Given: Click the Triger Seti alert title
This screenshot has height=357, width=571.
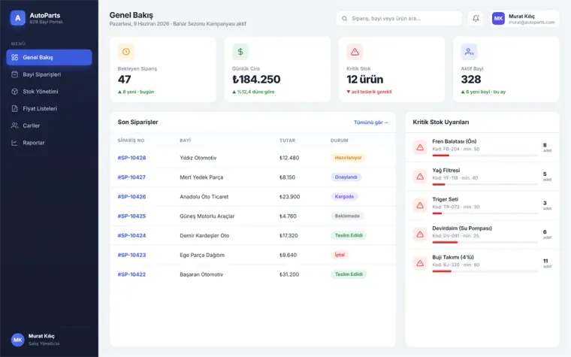Looking at the screenshot, I should 445,199.
